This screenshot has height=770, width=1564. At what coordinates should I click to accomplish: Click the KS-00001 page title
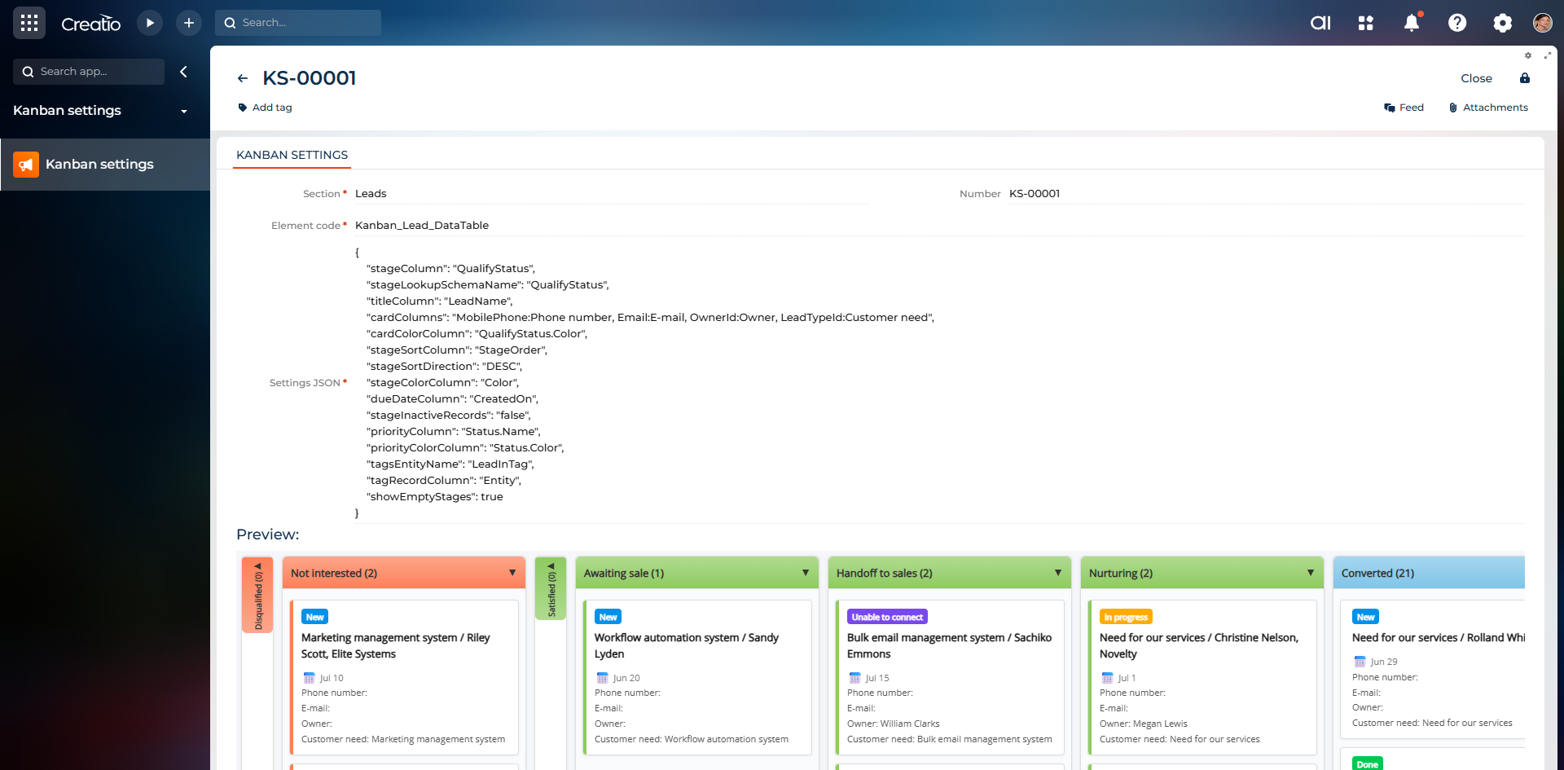point(310,78)
